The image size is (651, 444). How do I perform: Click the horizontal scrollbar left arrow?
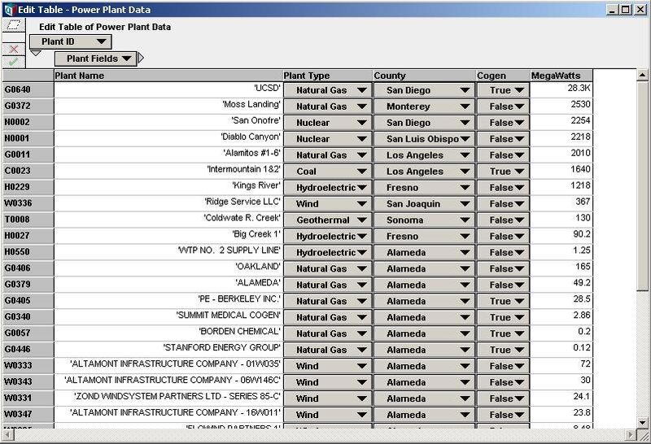pos(8,435)
